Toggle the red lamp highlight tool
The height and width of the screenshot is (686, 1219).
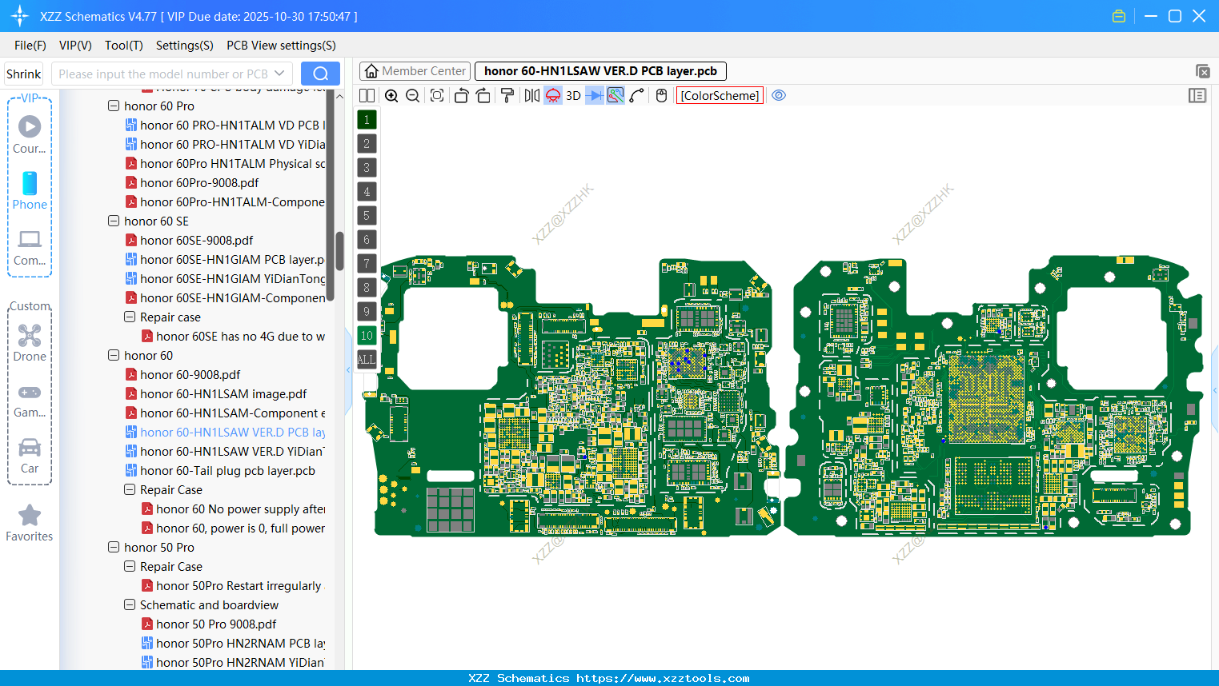[x=553, y=96]
